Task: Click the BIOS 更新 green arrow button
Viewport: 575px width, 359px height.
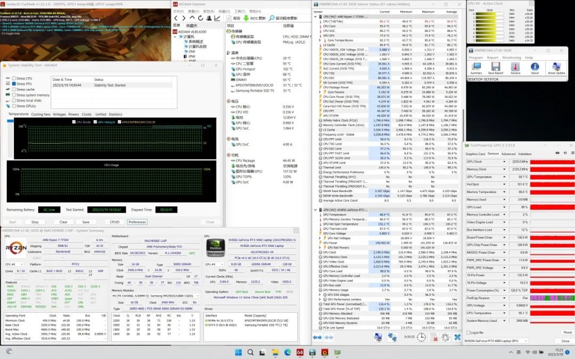Action: pyautogui.click(x=254, y=18)
